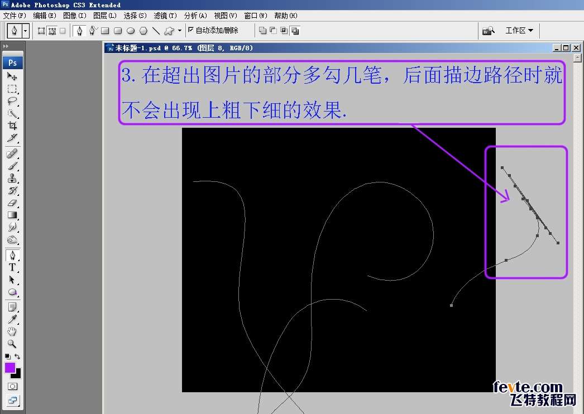
Task: Select the Hand tool
Action: pos(12,332)
